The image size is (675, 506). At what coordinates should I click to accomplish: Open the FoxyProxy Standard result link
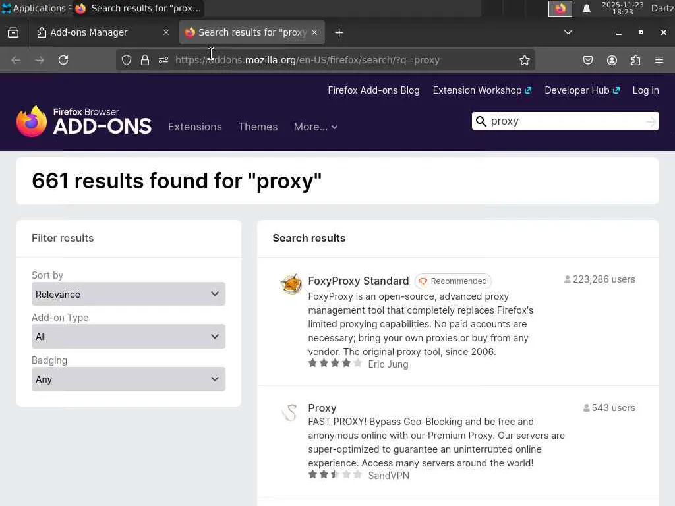(x=358, y=281)
